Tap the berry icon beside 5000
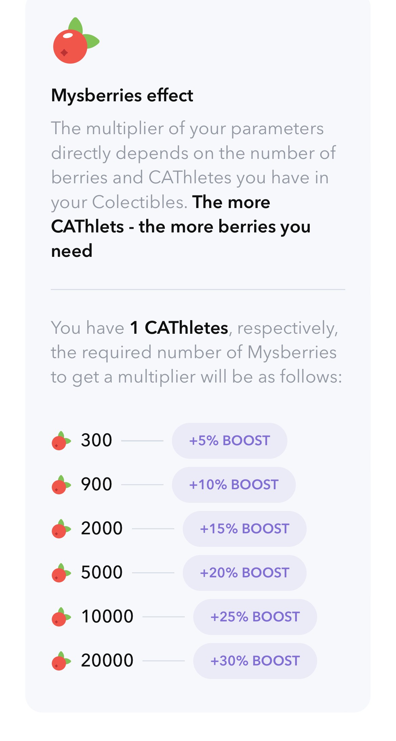Screen dimensions: 396x741 (x=61, y=573)
